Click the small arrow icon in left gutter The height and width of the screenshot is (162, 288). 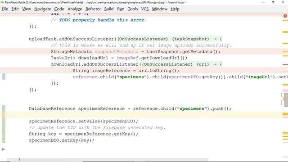coord(4,149)
